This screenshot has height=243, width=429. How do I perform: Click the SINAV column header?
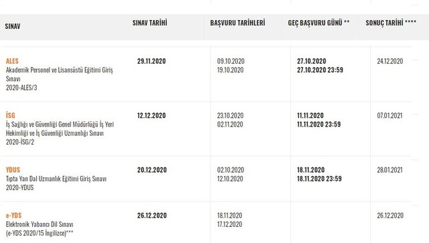(13, 26)
